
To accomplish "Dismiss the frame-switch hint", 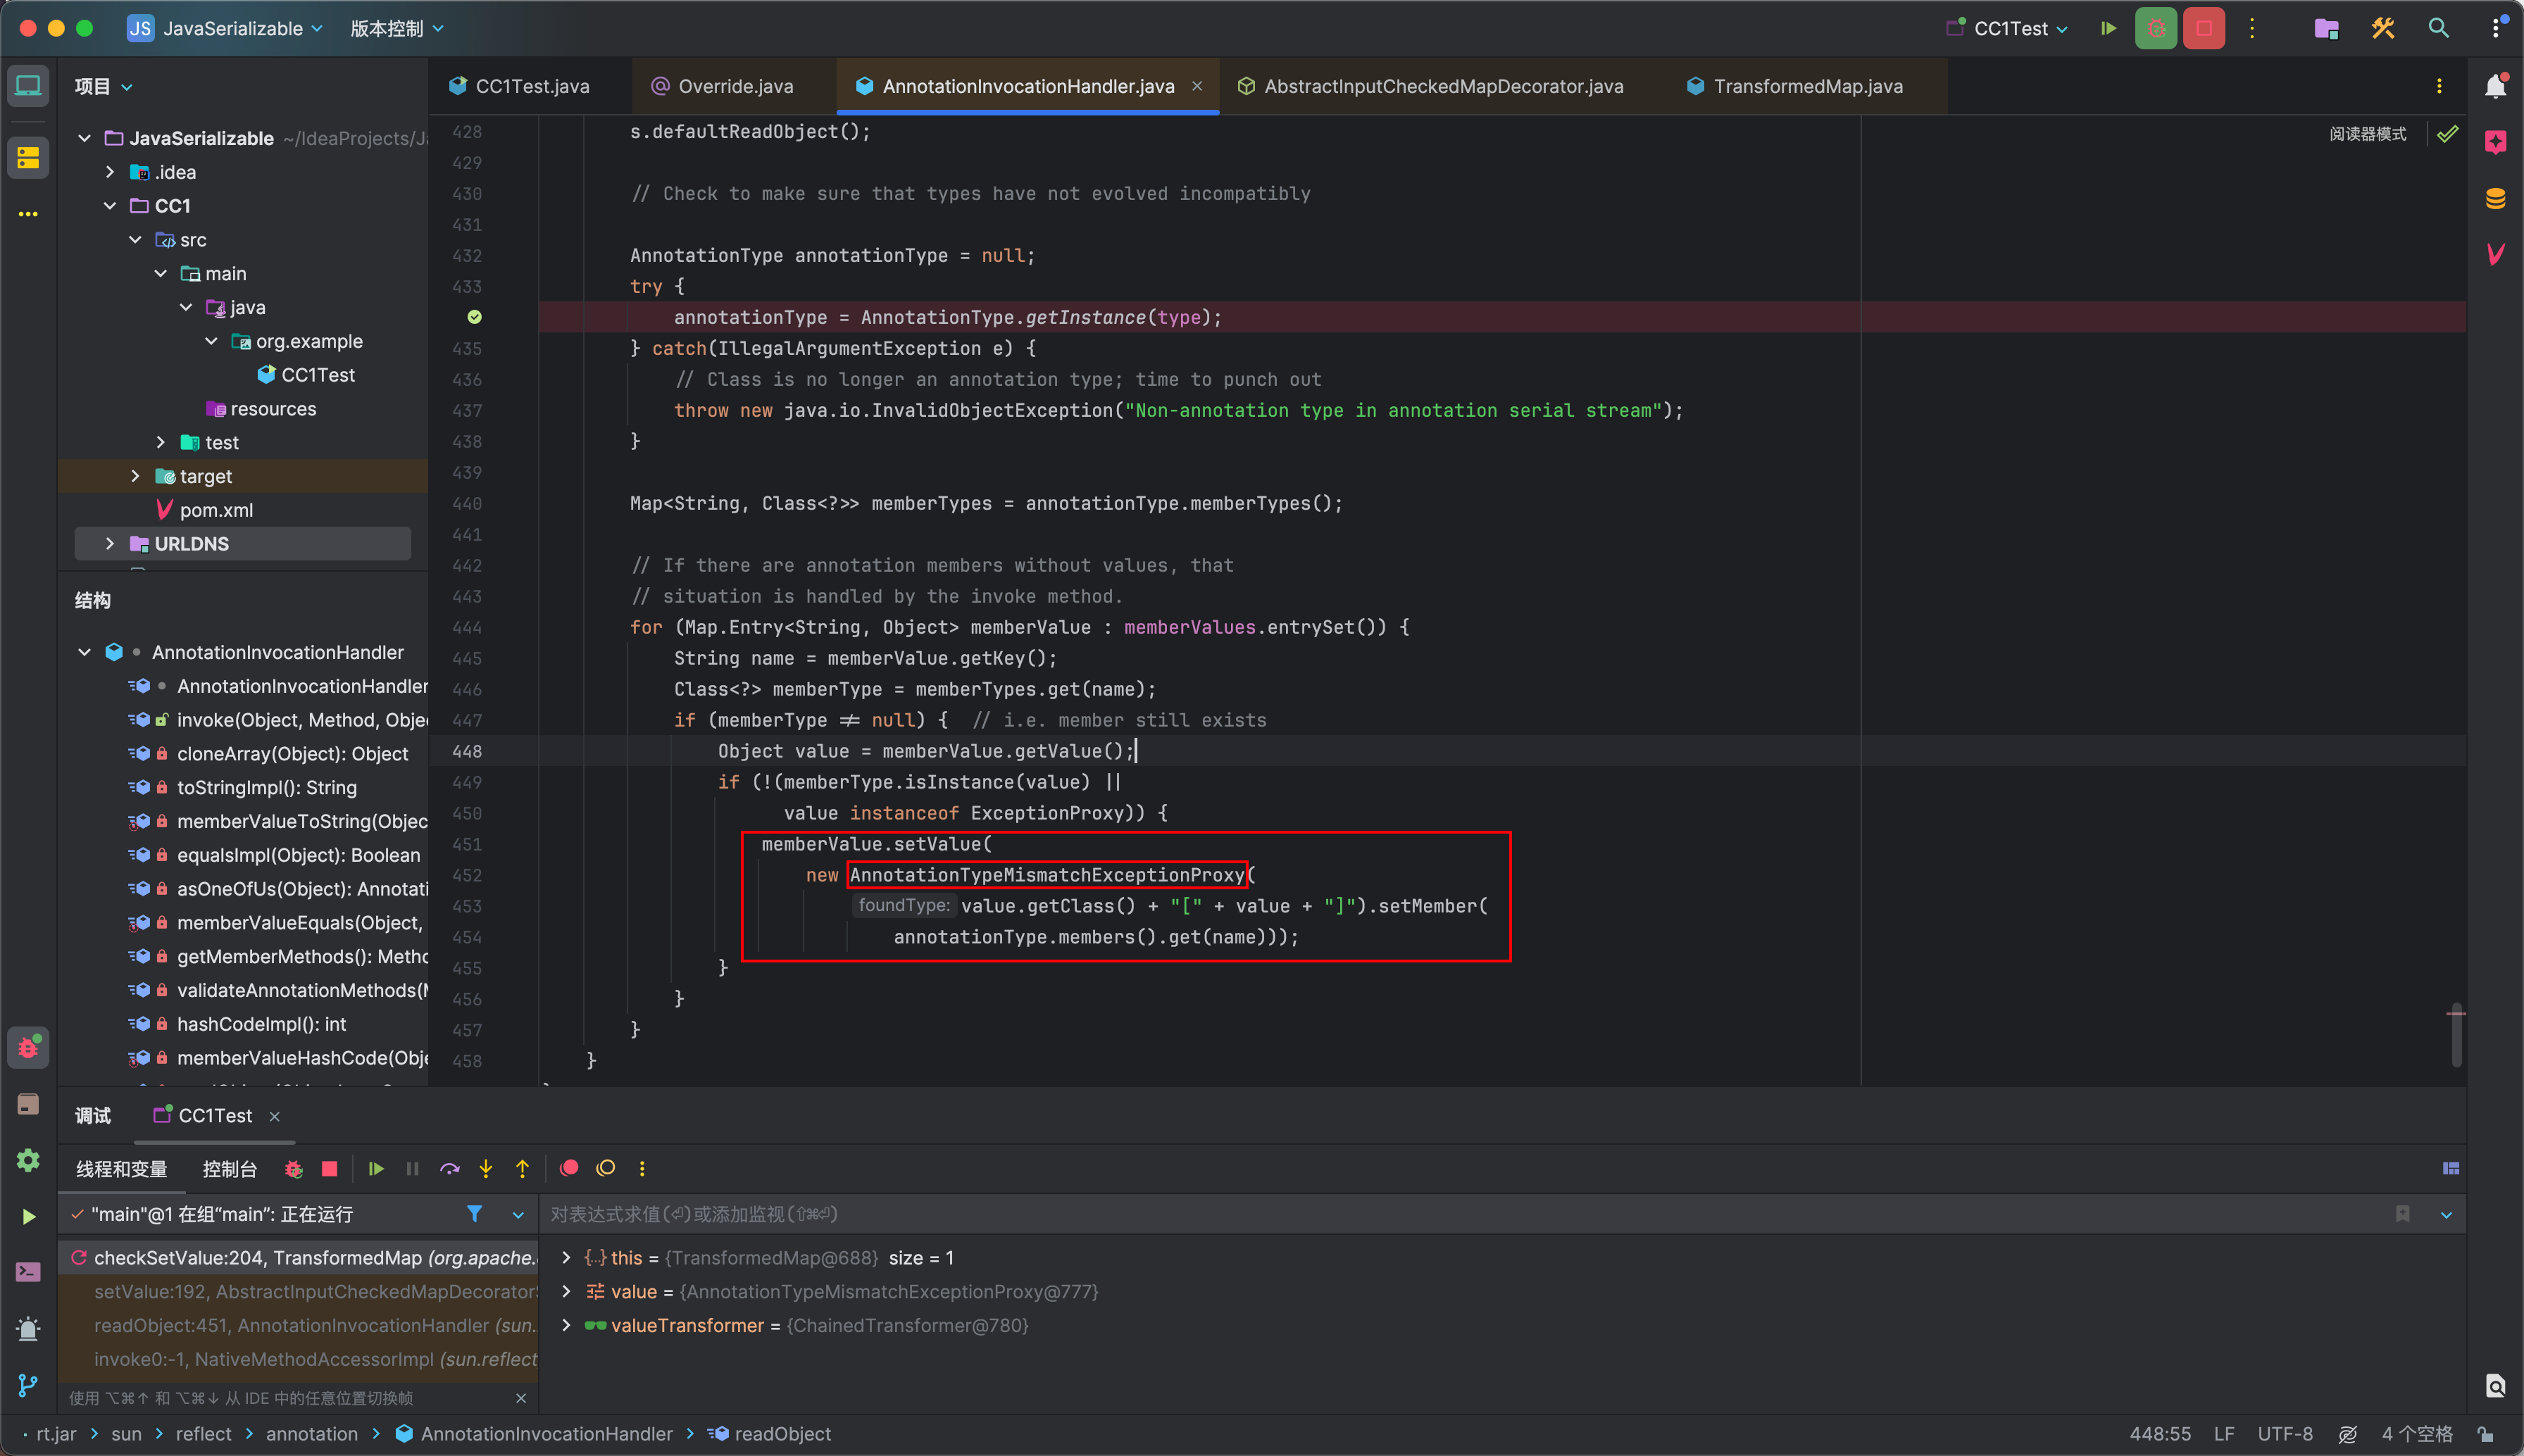I will [521, 1398].
